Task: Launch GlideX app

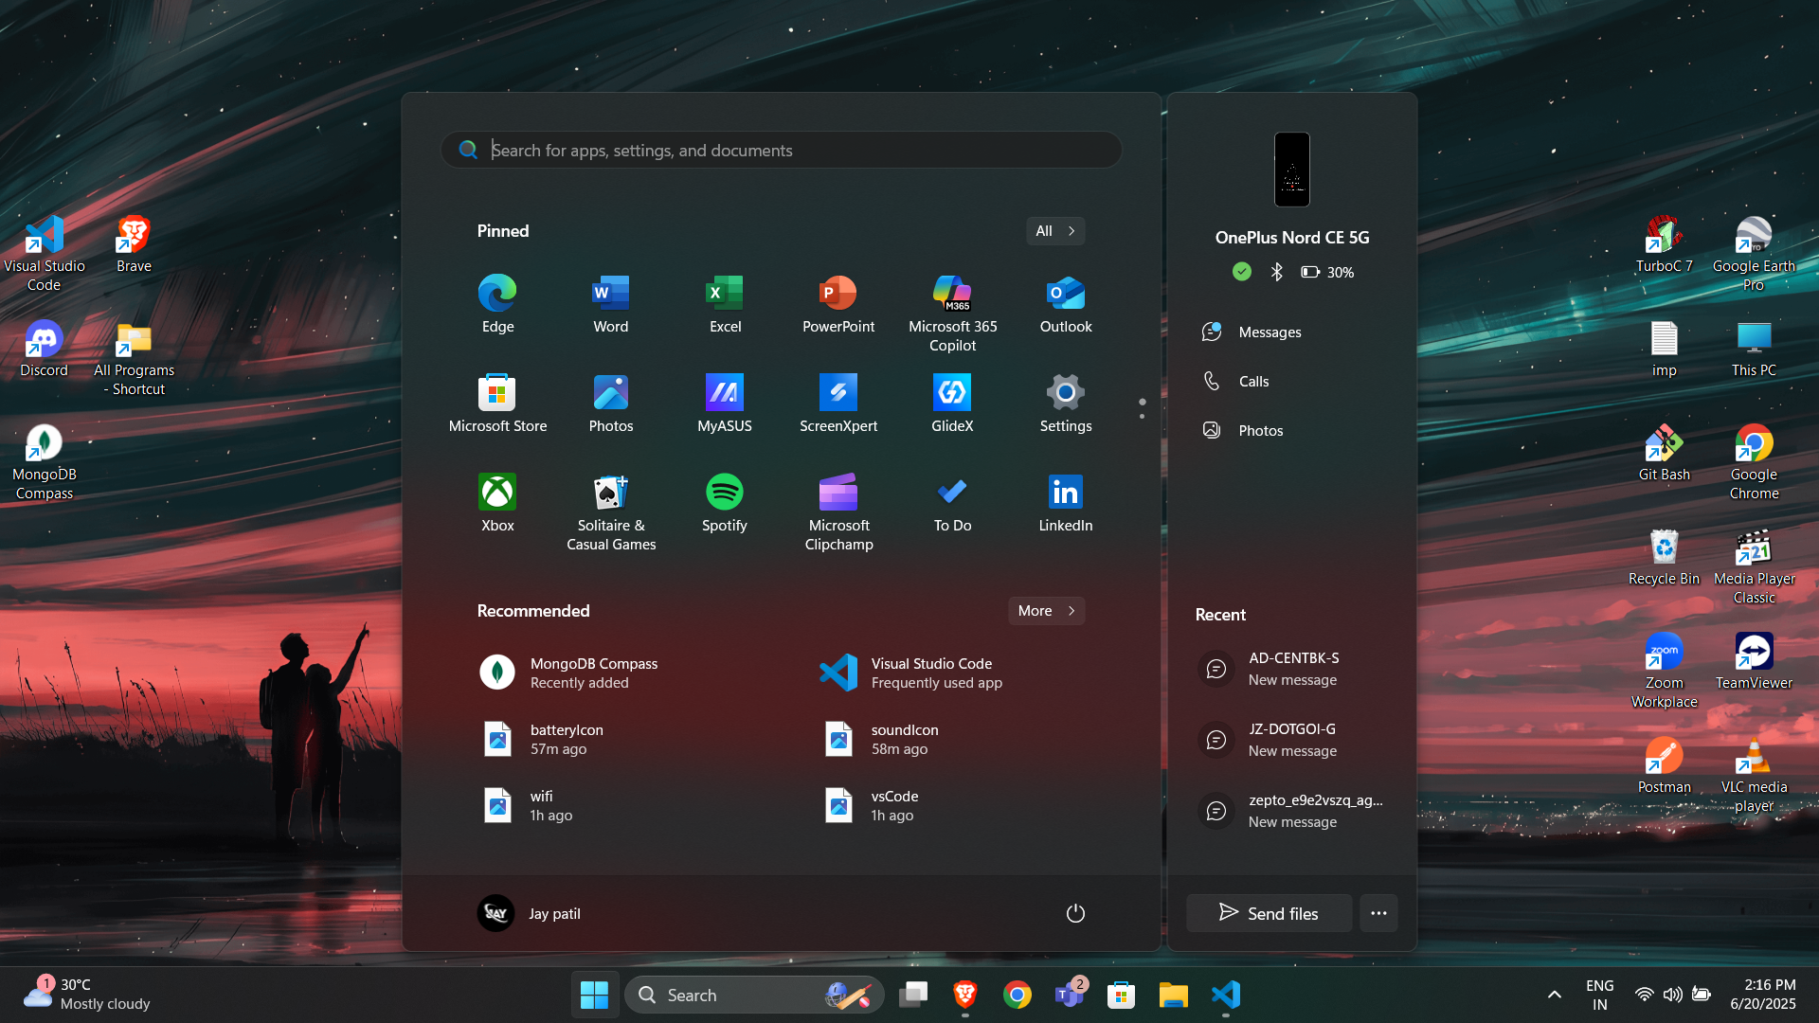Action: coord(952,404)
